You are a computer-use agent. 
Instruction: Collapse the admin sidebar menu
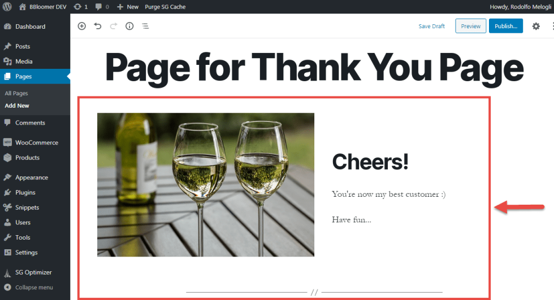pyautogui.click(x=28, y=287)
